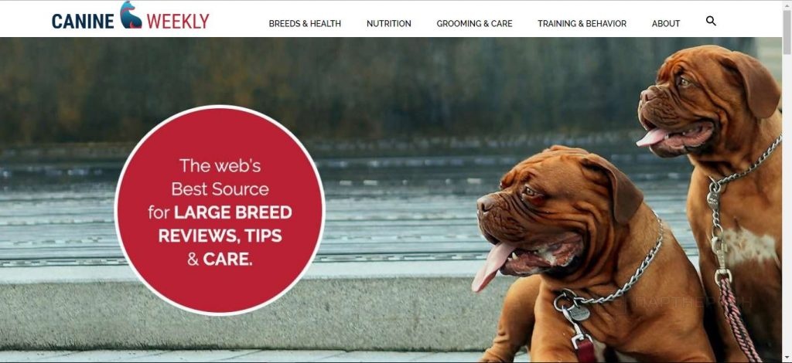Click the metal tag on the dog's collar
The image size is (792, 363).
pos(579,313)
